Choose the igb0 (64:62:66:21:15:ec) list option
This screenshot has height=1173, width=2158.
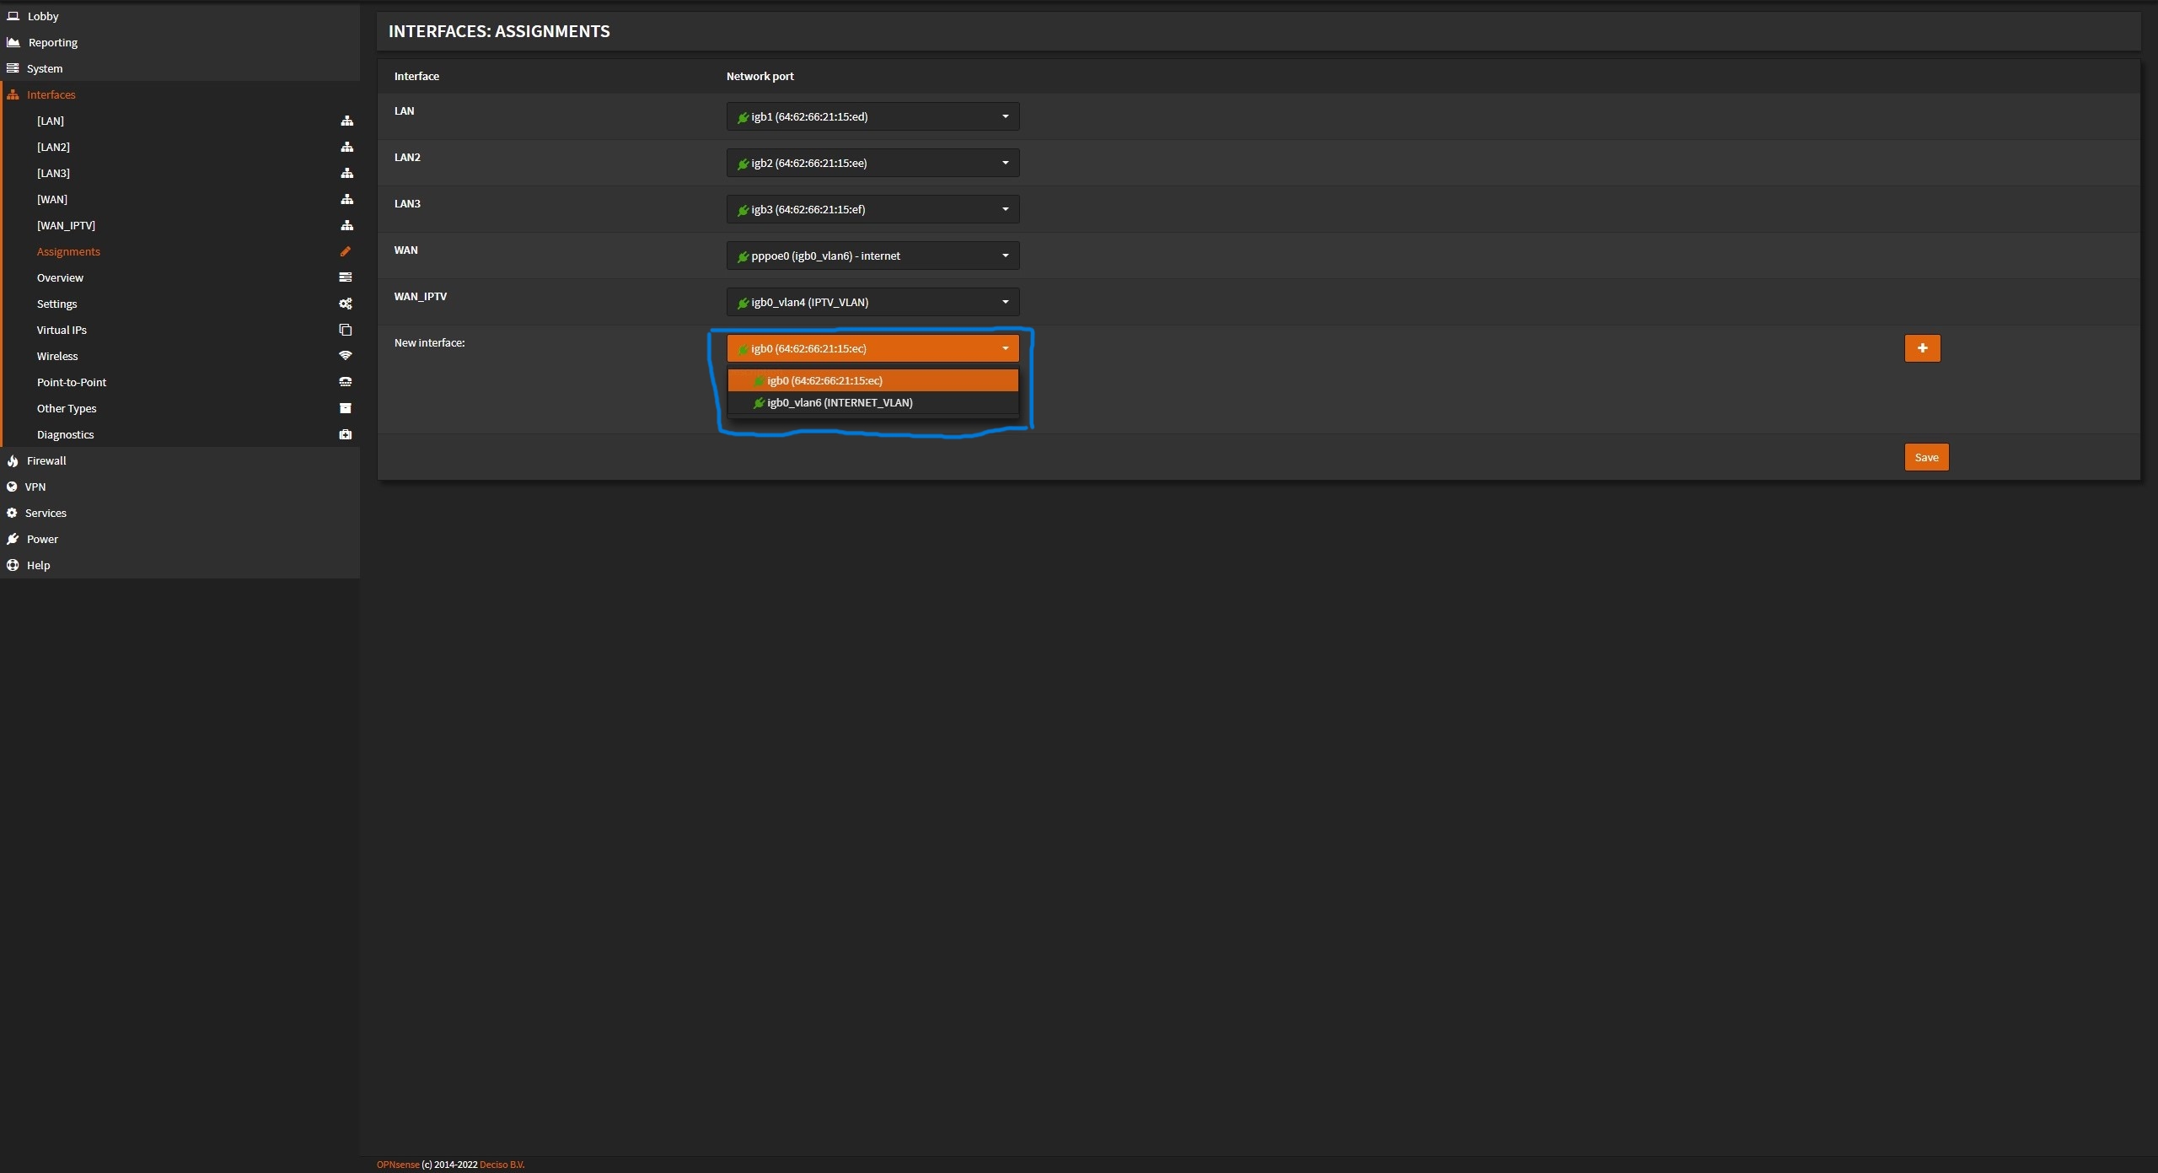(x=824, y=381)
